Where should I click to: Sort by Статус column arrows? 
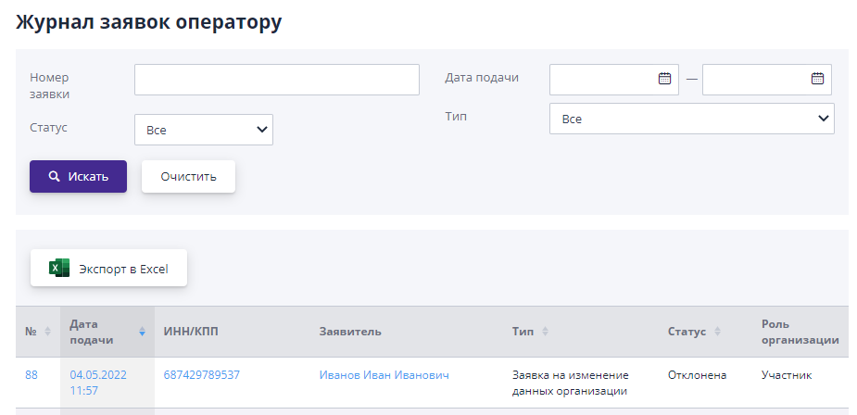(716, 332)
